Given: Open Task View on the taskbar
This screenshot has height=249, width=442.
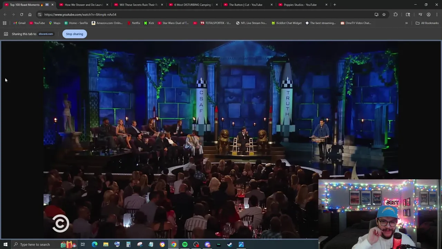Looking at the screenshot, I should (x=83, y=245).
